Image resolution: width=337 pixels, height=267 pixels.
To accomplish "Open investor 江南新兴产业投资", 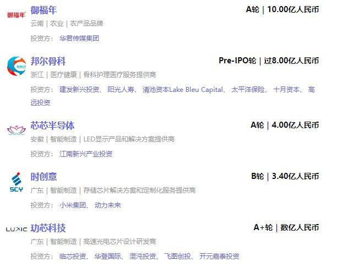I will coord(86,154).
